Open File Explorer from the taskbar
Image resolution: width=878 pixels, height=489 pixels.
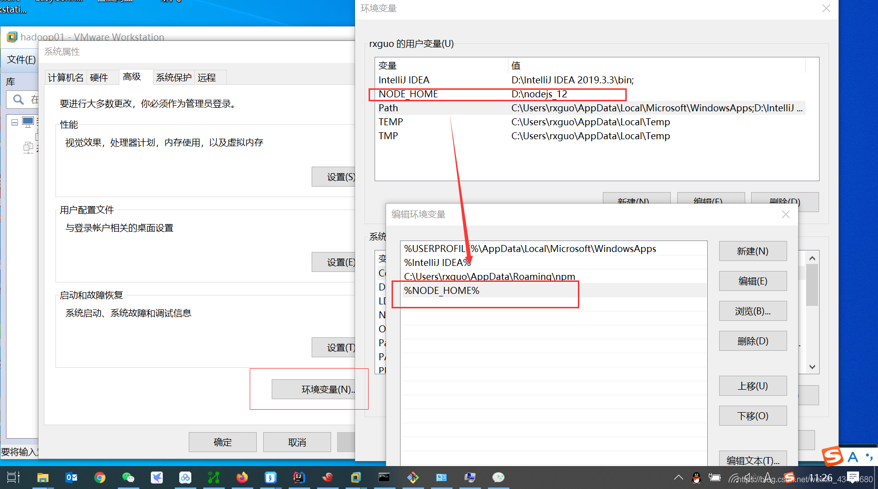coord(43,478)
